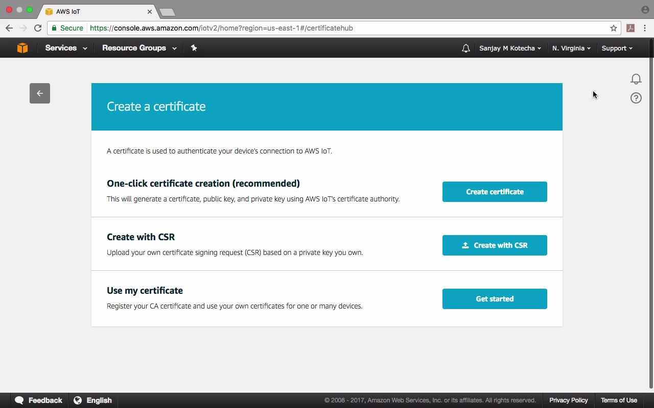Open the Chrome three-dot menu

[x=645, y=28]
